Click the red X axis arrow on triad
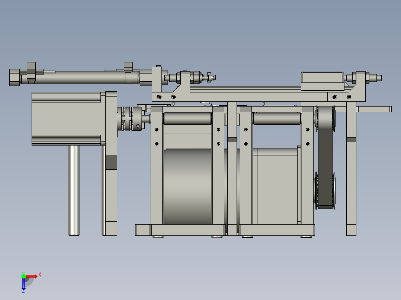The image size is (401, 300). coord(32,276)
